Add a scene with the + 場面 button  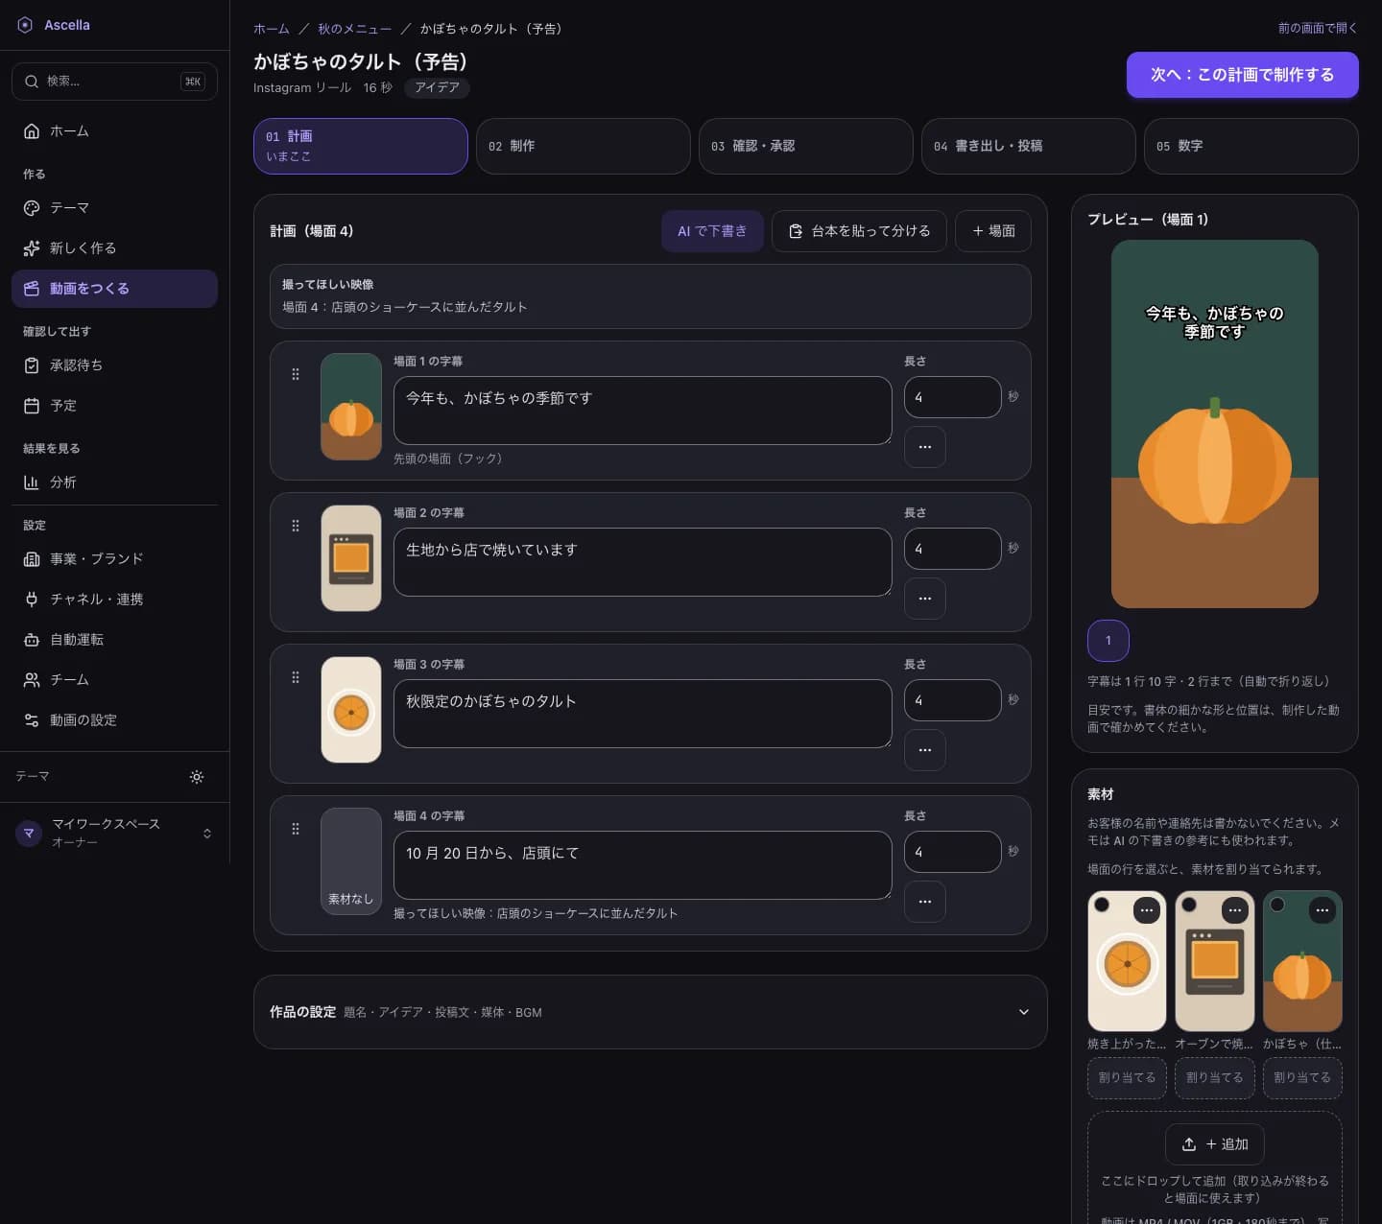point(993,231)
